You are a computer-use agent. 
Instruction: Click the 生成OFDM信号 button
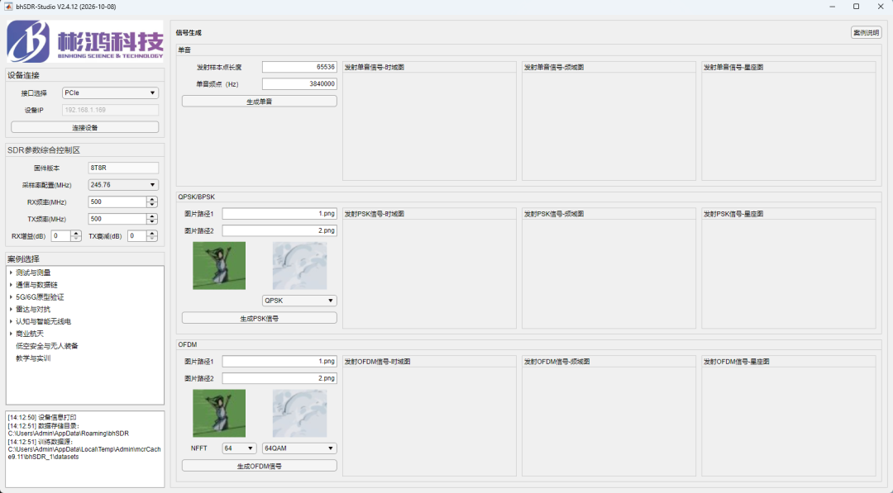(x=259, y=466)
